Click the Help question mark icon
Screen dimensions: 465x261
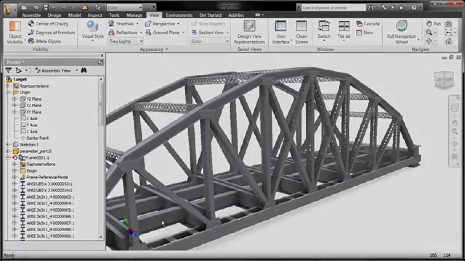pos(414,7)
